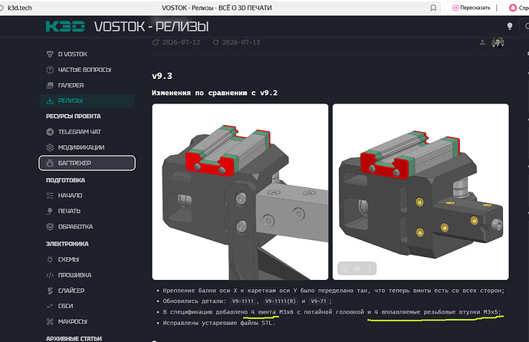Click the VOSTOK - РЕЛИЗЫ page title

pos(151,26)
